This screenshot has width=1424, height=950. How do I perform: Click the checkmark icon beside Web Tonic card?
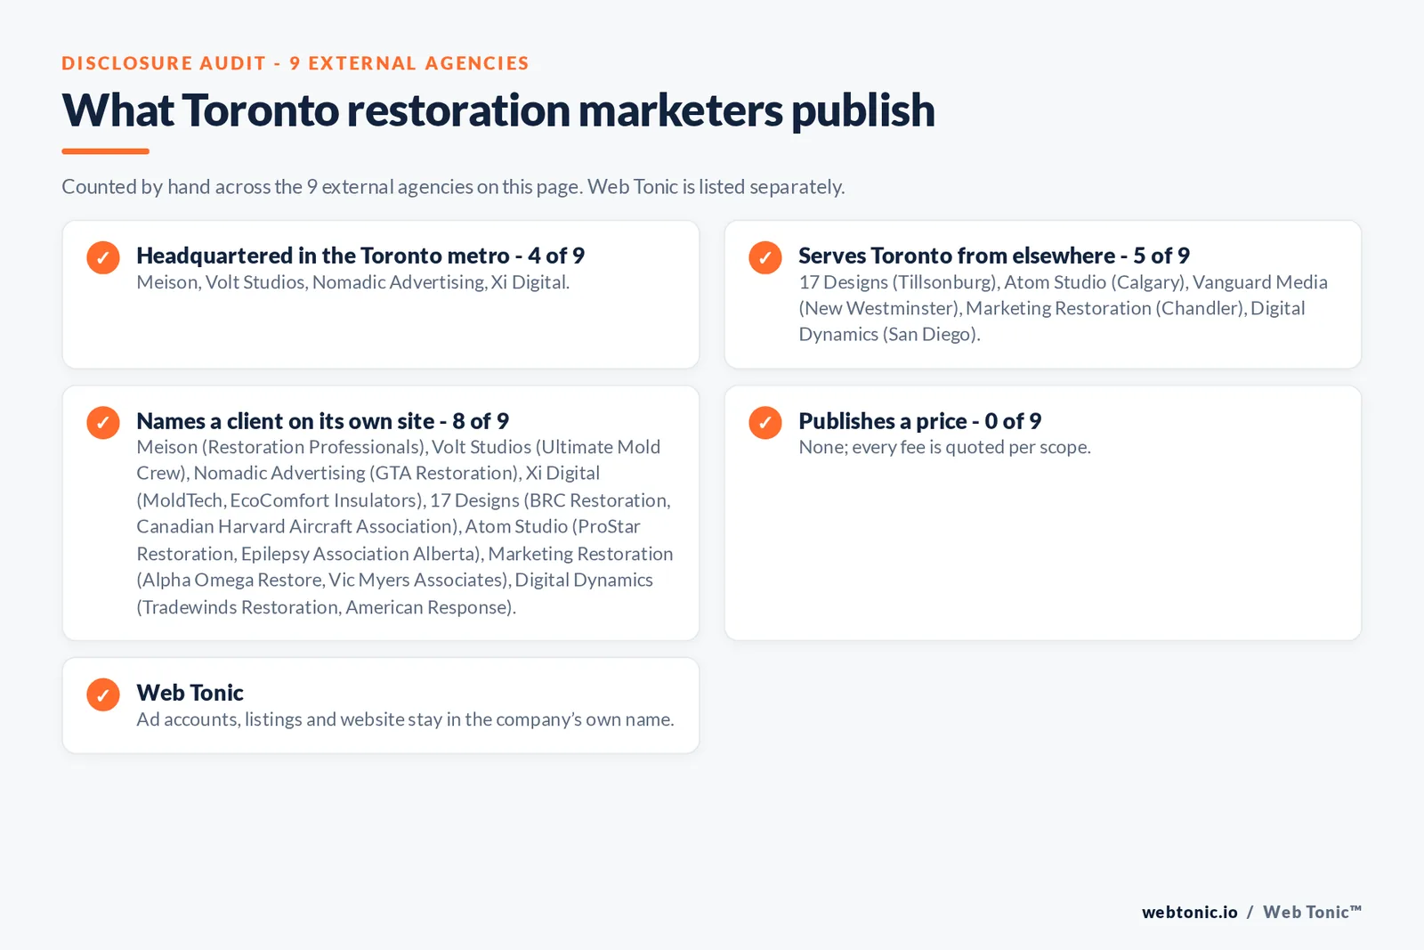pos(103,694)
